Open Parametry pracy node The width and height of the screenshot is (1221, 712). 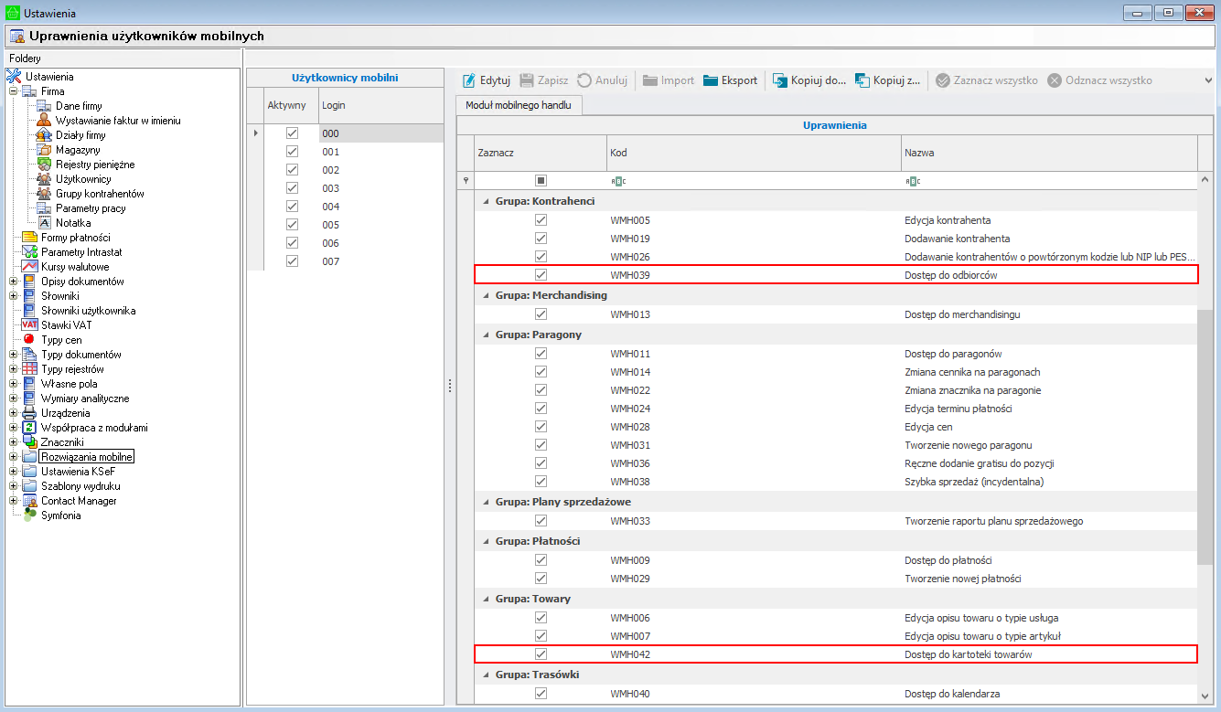(x=91, y=208)
